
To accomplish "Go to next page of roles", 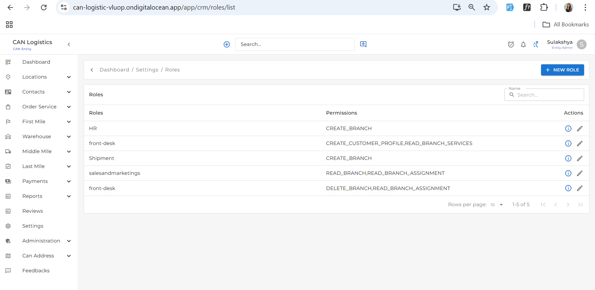I will [568, 205].
